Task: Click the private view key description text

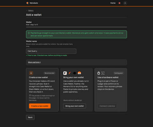Action: pos(76,86)
